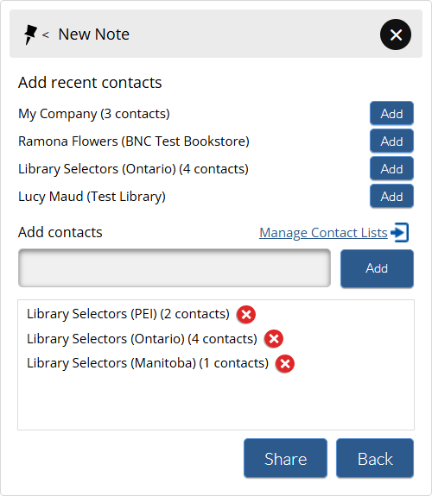
Task: Remove Library Selectors (Ontario) from recipients list
Action: 274,339
